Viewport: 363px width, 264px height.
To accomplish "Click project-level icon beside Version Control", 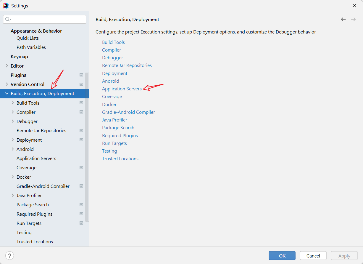I will 81,84.
